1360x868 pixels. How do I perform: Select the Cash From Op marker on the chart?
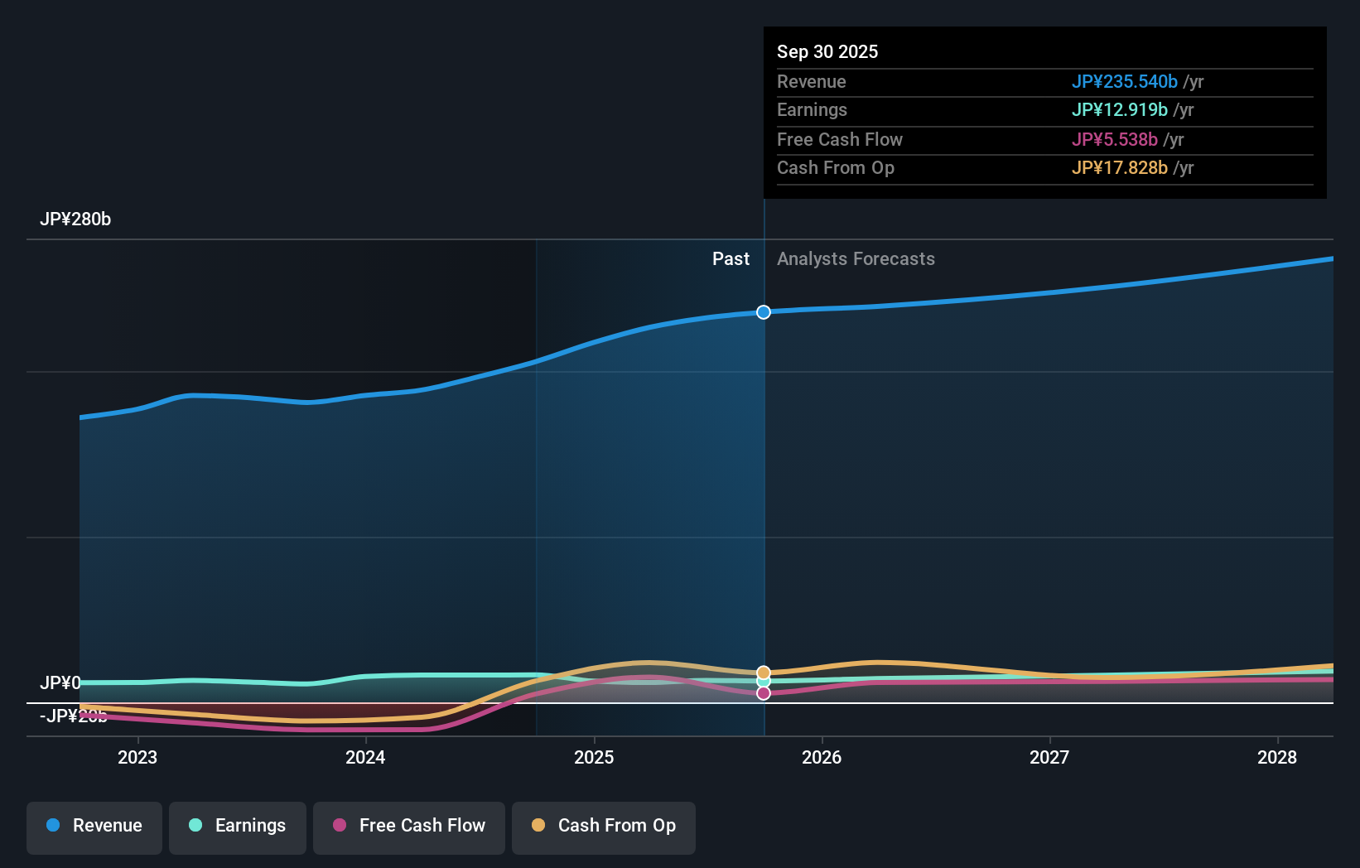tap(763, 672)
